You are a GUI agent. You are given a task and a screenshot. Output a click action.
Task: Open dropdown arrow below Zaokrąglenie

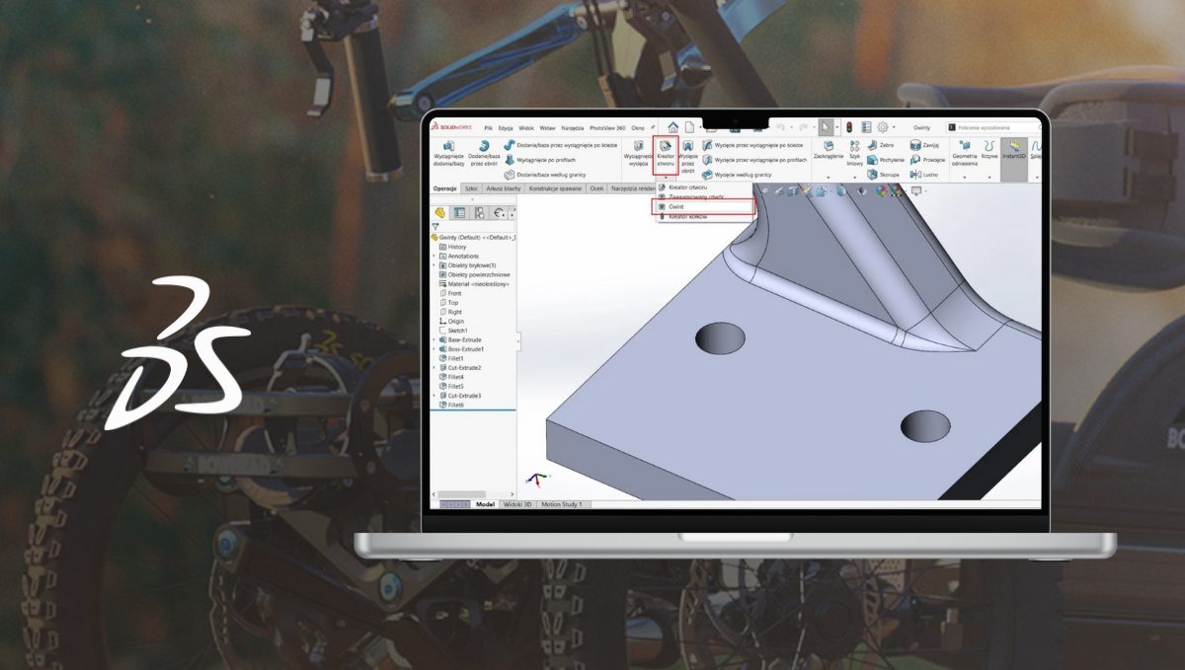[828, 178]
